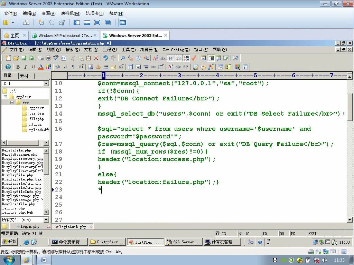
Task: Open the [C:] drive dropdown
Action: click(46, 84)
